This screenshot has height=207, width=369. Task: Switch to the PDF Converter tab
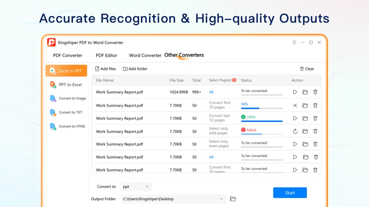(68, 55)
